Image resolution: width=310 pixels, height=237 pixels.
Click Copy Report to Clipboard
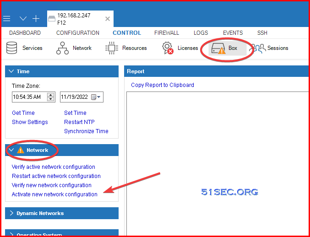click(163, 85)
